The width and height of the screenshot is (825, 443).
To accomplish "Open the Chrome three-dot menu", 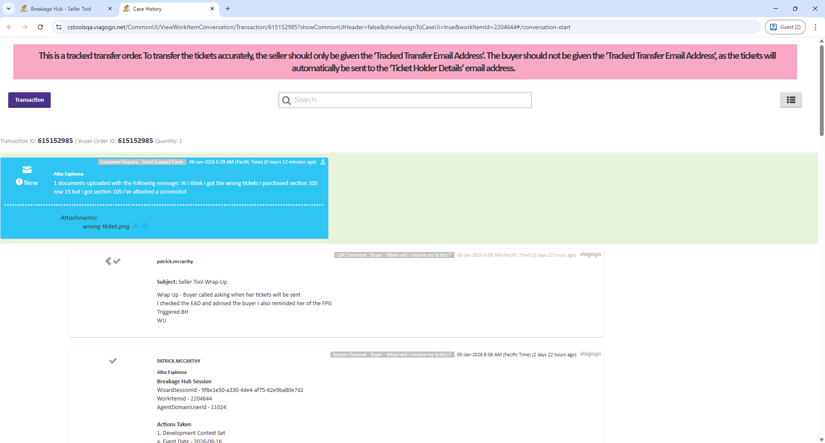I will pyautogui.click(x=815, y=27).
